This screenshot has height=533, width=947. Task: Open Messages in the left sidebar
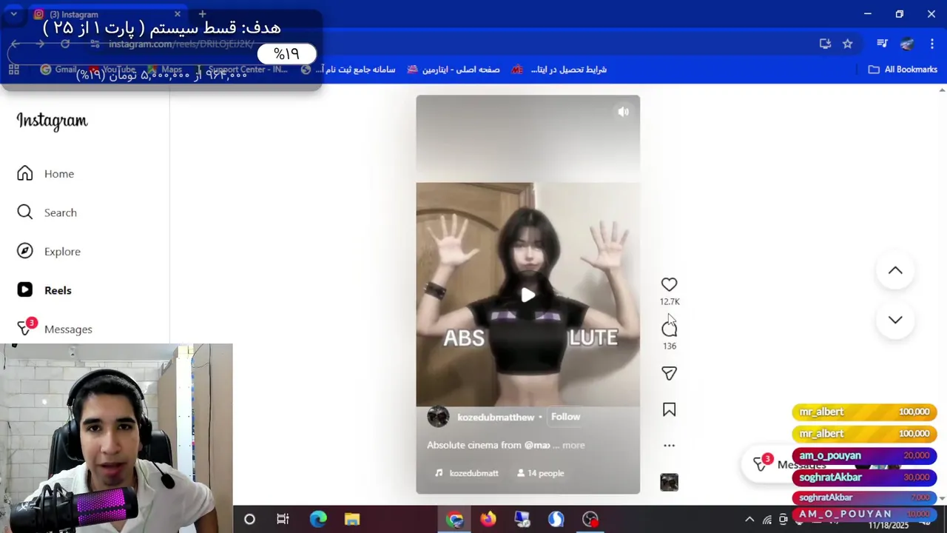[x=55, y=329]
